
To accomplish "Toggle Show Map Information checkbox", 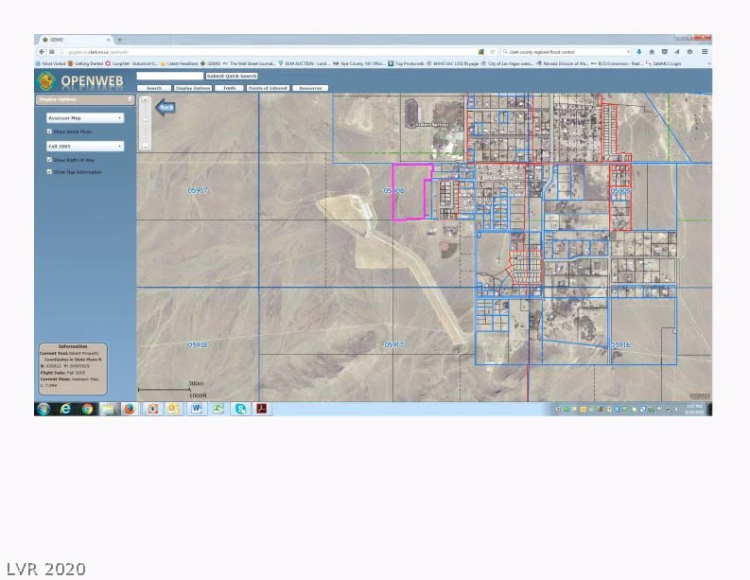I will click(x=49, y=171).
